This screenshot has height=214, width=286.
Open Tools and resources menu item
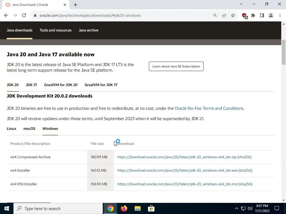(56, 30)
